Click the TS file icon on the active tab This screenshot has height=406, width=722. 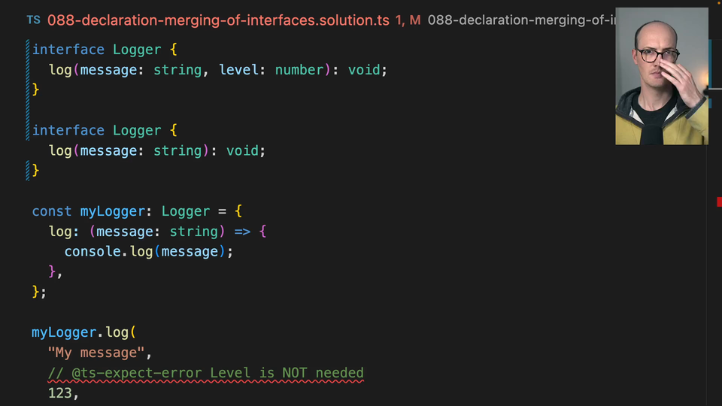click(33, 20)
